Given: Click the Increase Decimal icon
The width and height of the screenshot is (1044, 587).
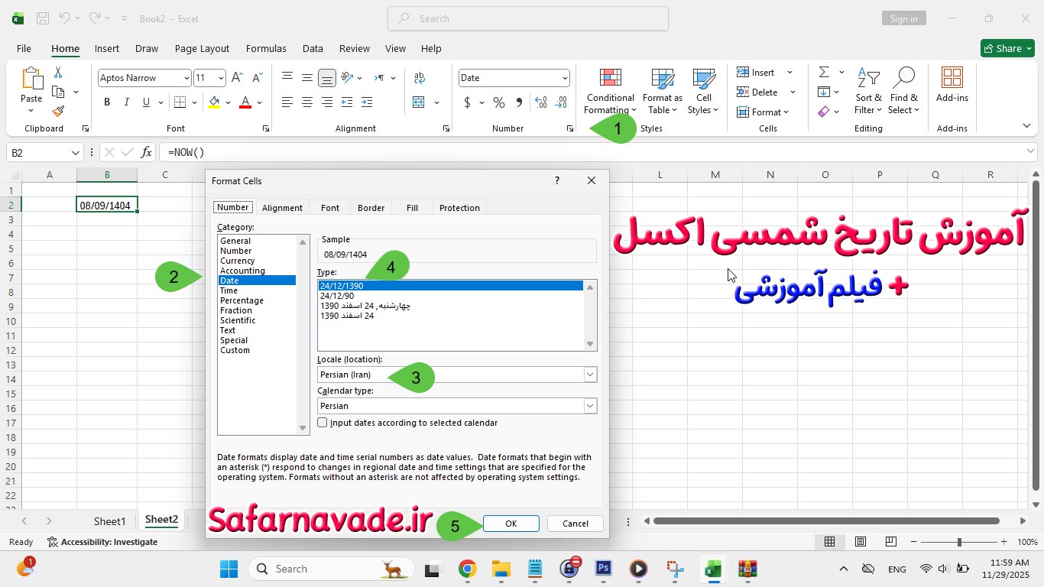Looking at the screenshot, I should 542,100.
